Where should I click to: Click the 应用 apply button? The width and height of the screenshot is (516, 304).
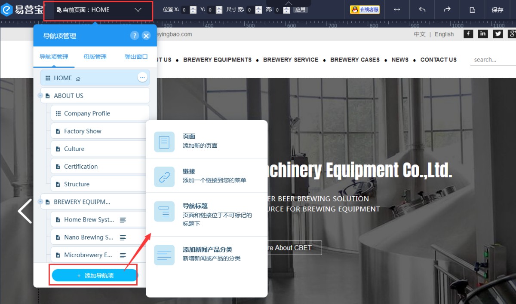click(300, 9)
